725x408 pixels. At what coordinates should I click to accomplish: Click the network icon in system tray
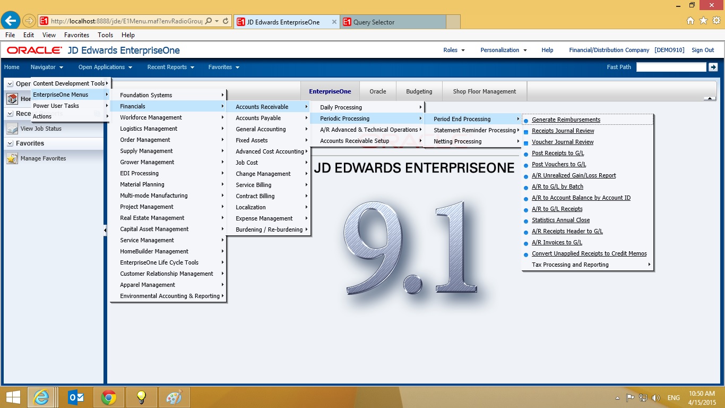(x=643, y=397)
